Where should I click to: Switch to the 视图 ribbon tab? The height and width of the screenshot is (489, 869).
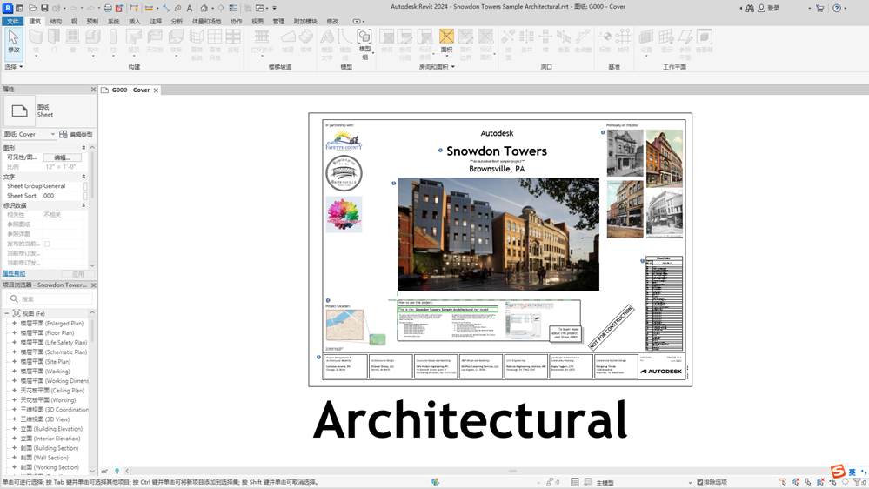coord(257,21)
